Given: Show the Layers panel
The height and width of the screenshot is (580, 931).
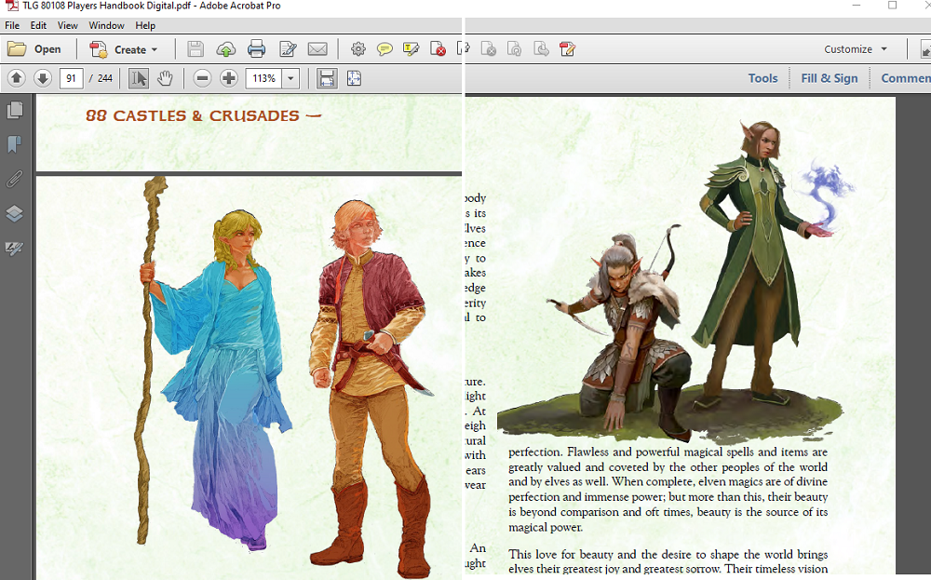Looking at the screenshot, I should point(15,213).
